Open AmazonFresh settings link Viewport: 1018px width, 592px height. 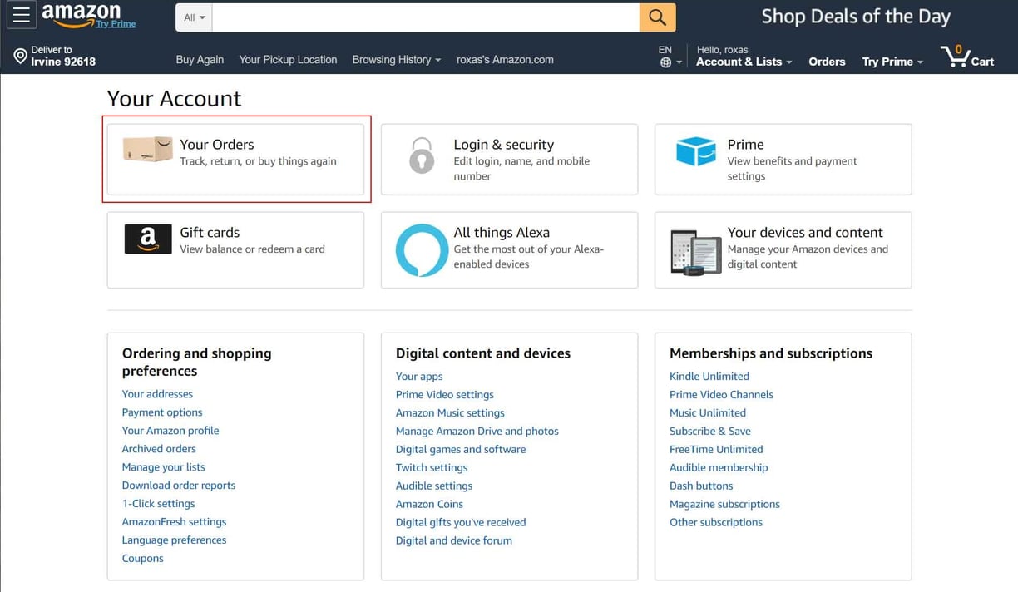174,522
